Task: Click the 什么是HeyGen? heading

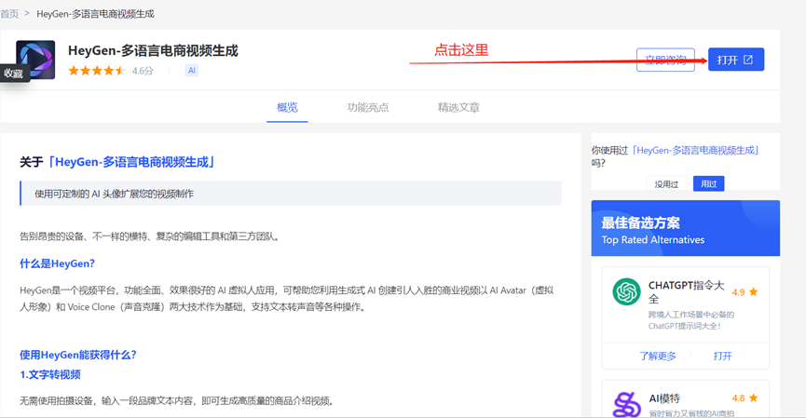Action: pyautogui.click(x=57, y=263)
